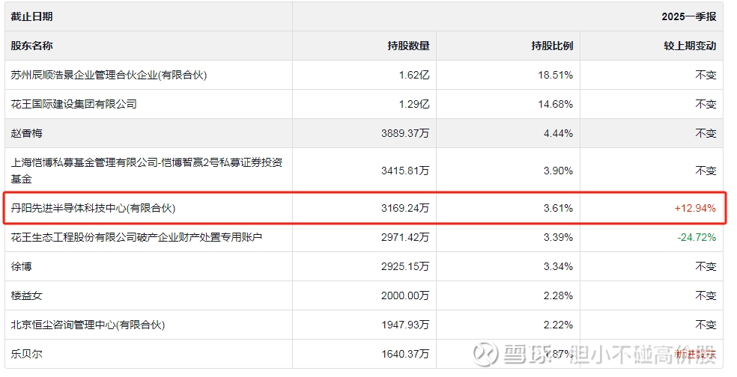This screenshot has height=377, width=737.
Task: Select shareholder 徐博
Action: [x=22, y=266]
